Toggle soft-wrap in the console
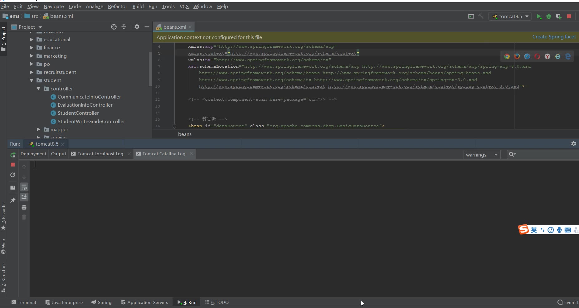This screenshot has height=308, width=579. click(24, 187)
